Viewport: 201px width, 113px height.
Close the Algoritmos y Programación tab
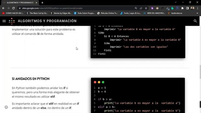click(36, 3)
